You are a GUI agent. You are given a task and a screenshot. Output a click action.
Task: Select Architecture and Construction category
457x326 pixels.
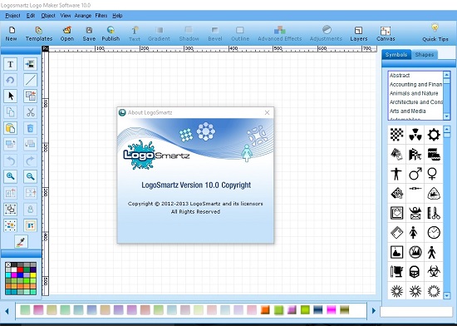(x=415, y=102)
